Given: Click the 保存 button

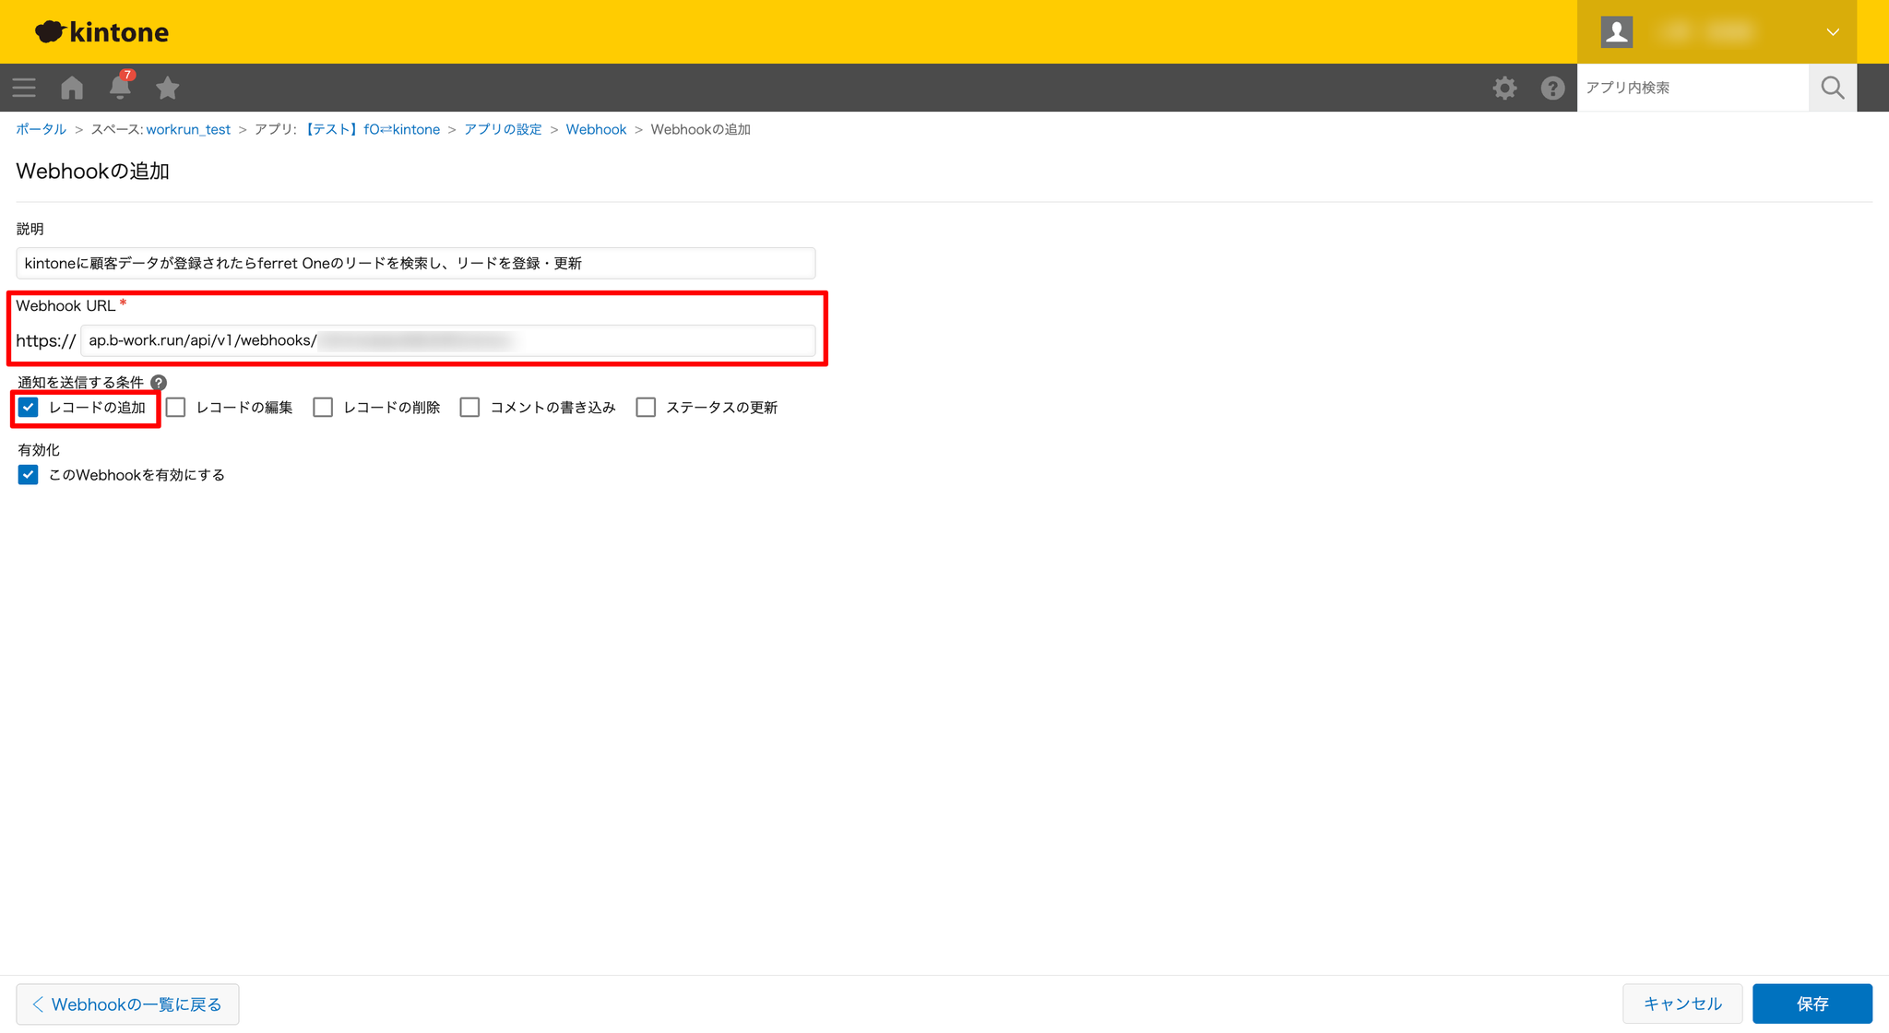Looking at the screenshot, I should pos(1812,1003).
